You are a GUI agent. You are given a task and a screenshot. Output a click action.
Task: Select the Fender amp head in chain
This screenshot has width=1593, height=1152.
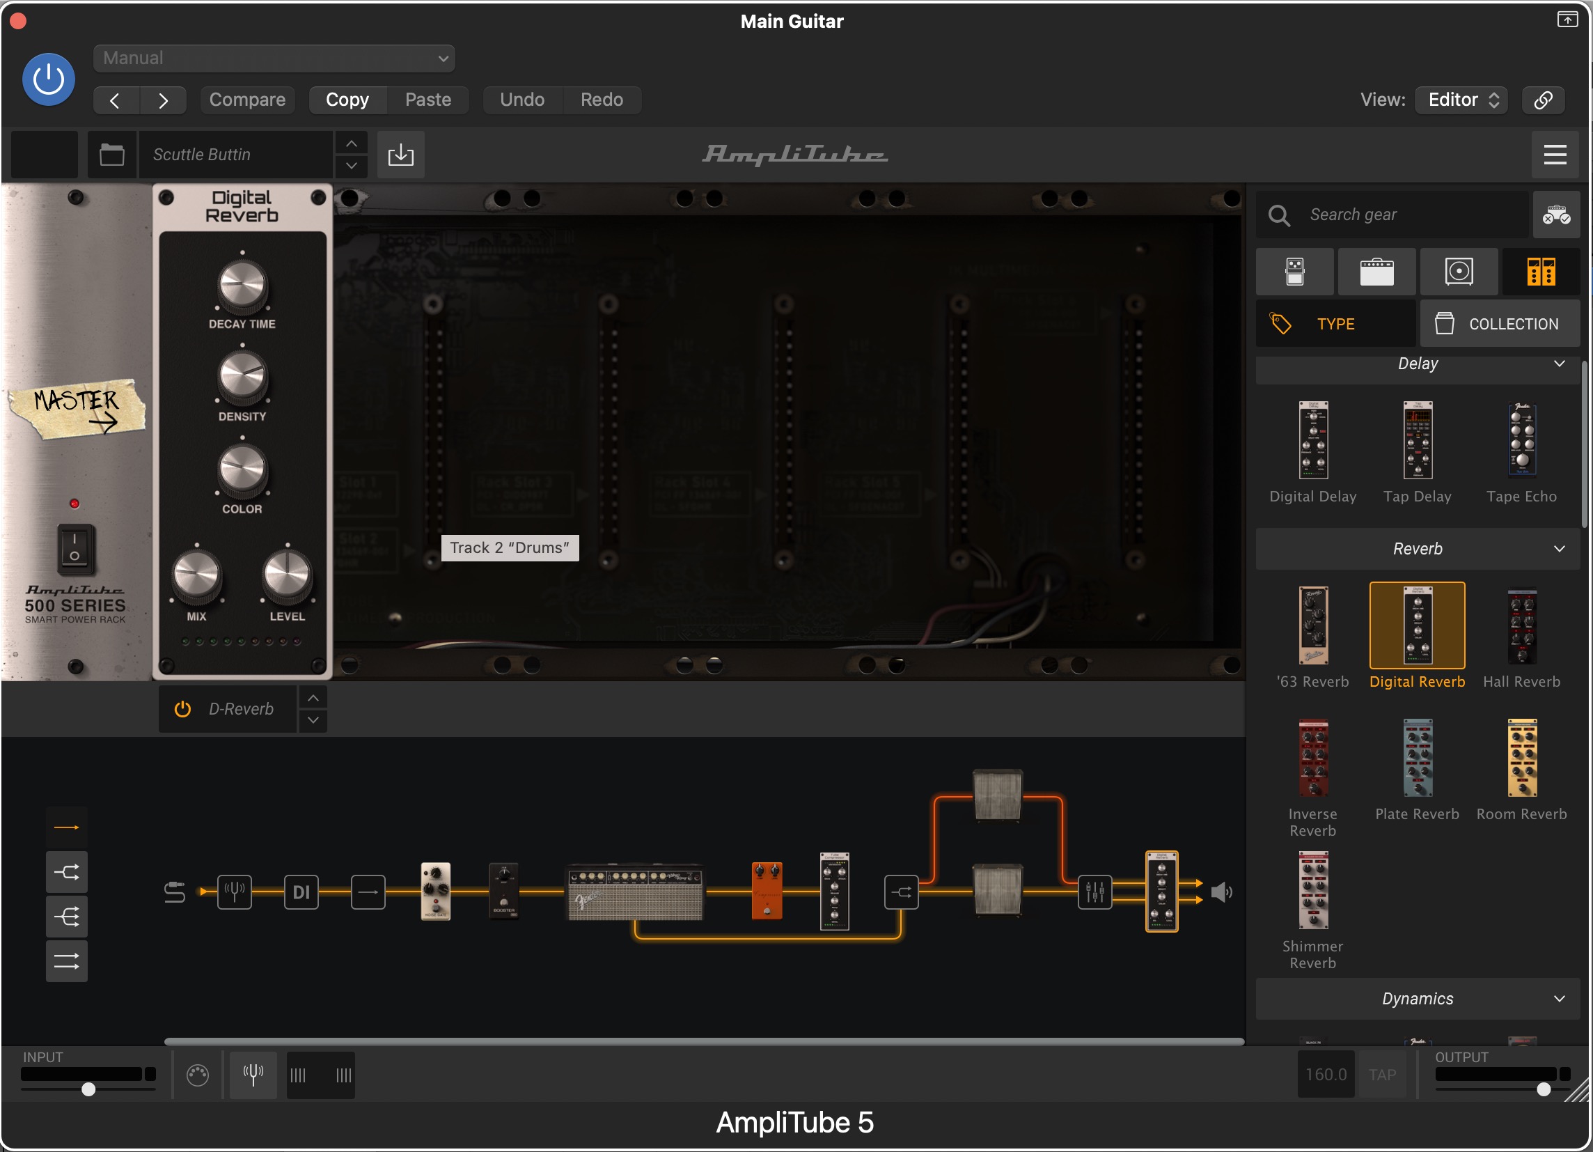[635, 892]
